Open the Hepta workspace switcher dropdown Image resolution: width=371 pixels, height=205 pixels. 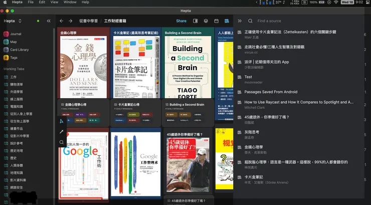13,21
